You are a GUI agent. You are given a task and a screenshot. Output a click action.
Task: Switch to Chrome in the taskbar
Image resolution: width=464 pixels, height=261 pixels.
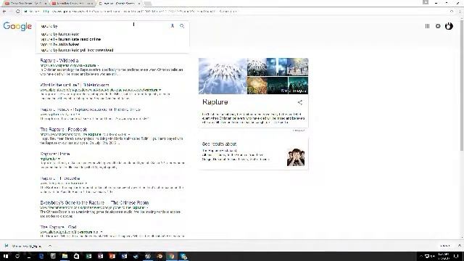[x=171, y=256]
